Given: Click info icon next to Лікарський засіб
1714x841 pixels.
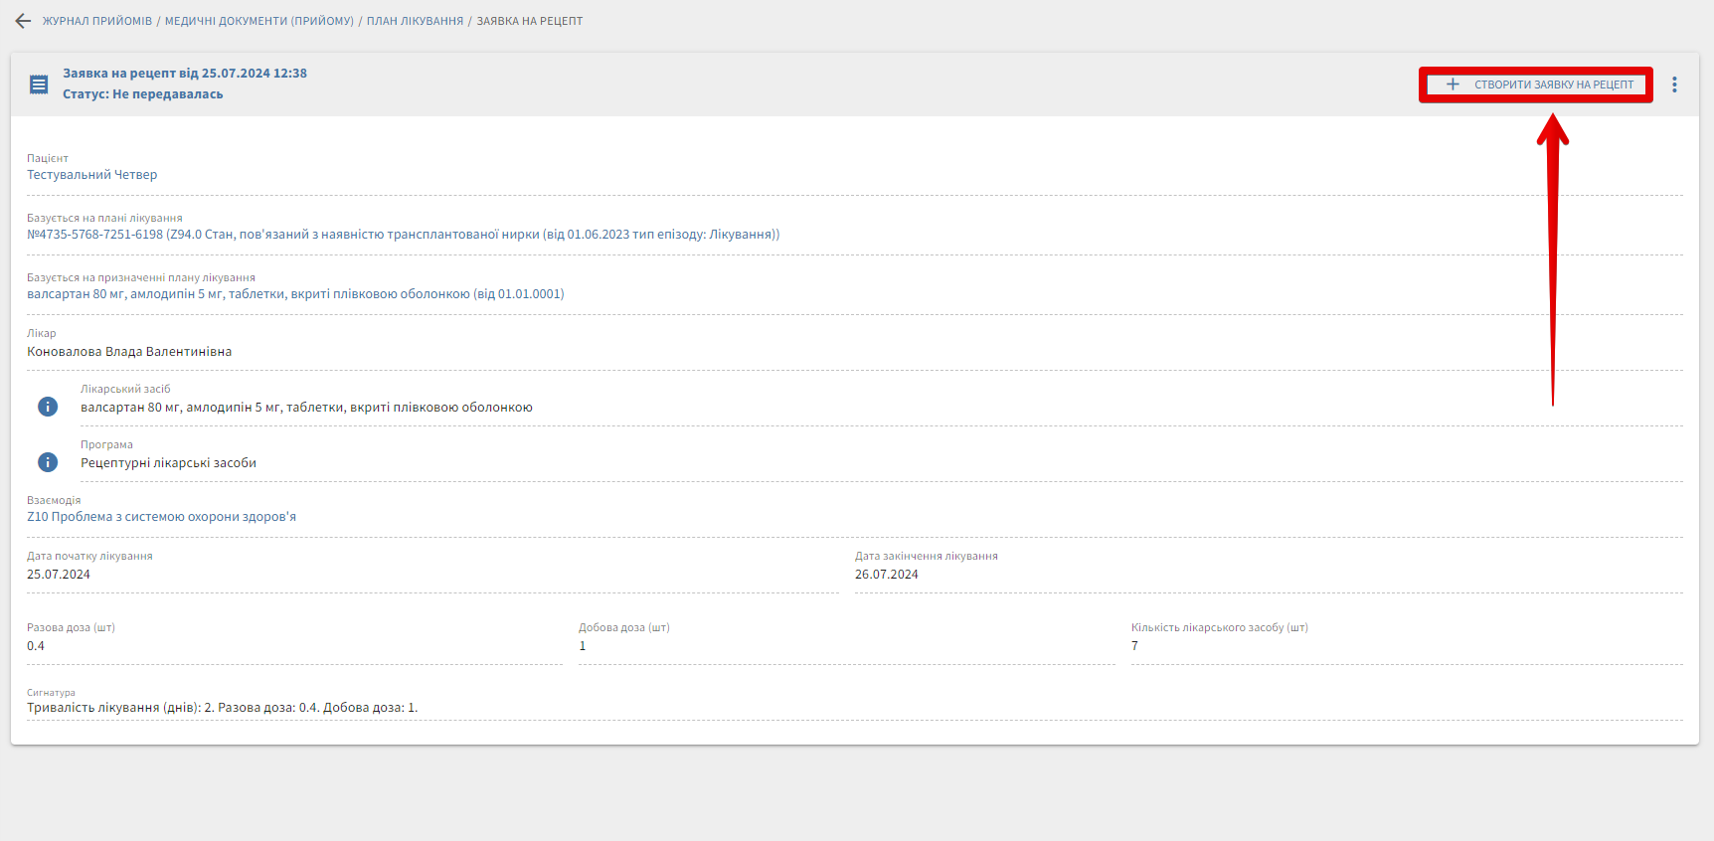Looking at the screenshot, I should pyautogui.click(x=48, y=407).
